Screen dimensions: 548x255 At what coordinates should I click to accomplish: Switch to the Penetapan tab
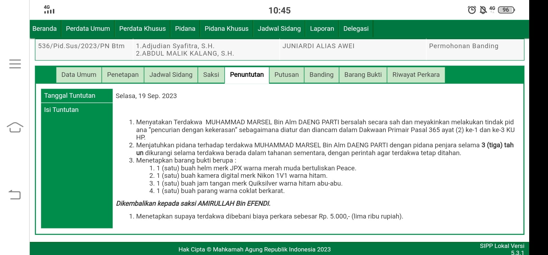click(x=123, y=75)
